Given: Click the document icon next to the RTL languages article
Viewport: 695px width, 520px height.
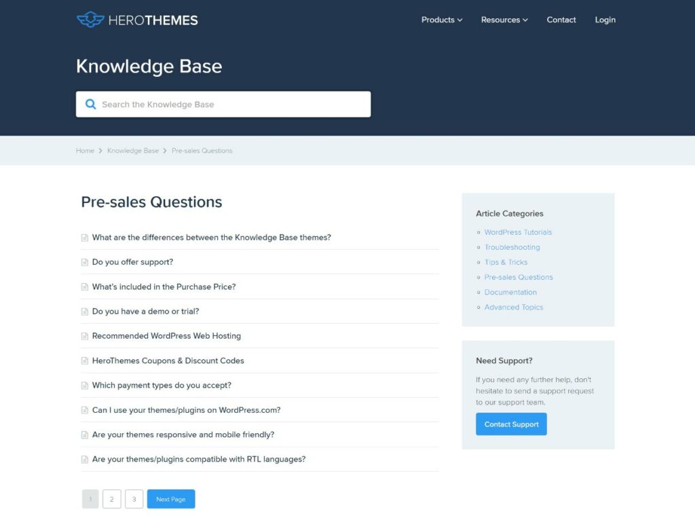Looking at the screenshot, I should point(84,459).
